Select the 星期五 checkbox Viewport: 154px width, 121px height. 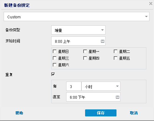coord(116,58)
